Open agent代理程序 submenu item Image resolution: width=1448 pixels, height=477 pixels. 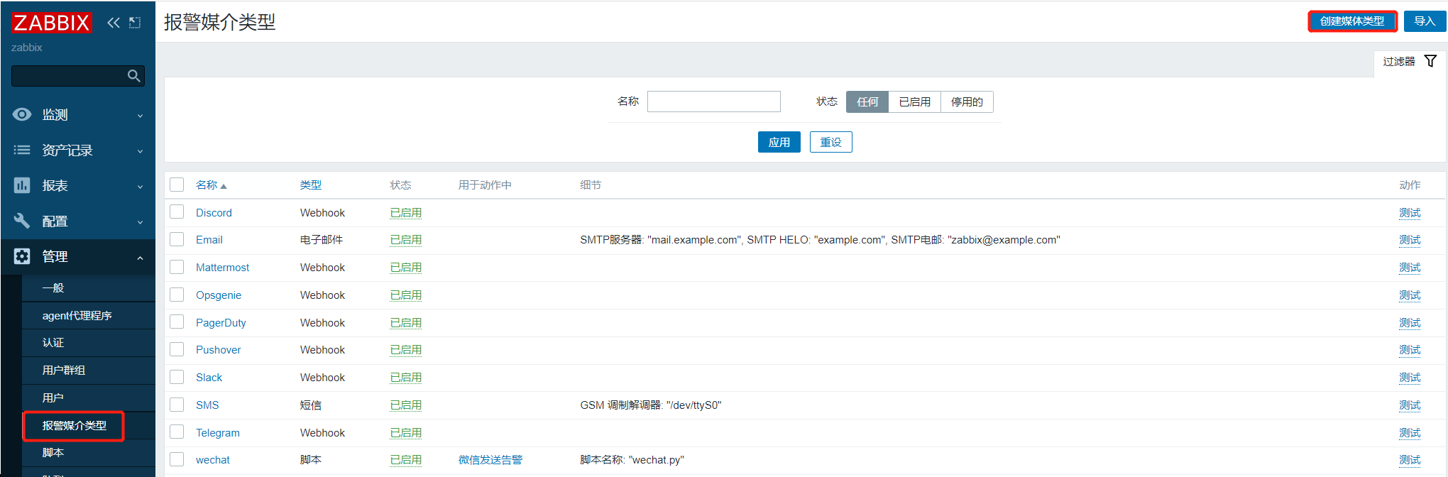89,315
